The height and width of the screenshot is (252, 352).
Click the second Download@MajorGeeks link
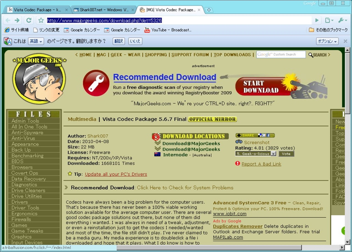point(191,149)
